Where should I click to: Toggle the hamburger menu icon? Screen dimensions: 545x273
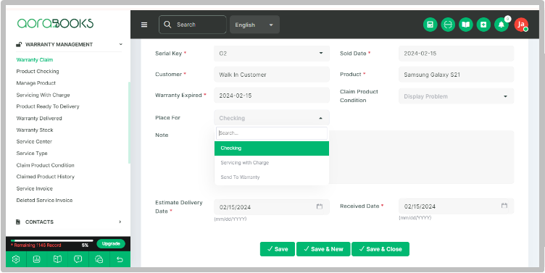pyautogui.click(x=144, y=25)
